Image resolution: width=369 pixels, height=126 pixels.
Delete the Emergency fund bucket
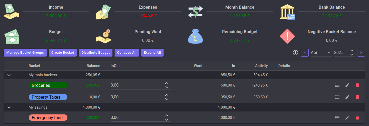coord(357,118)
